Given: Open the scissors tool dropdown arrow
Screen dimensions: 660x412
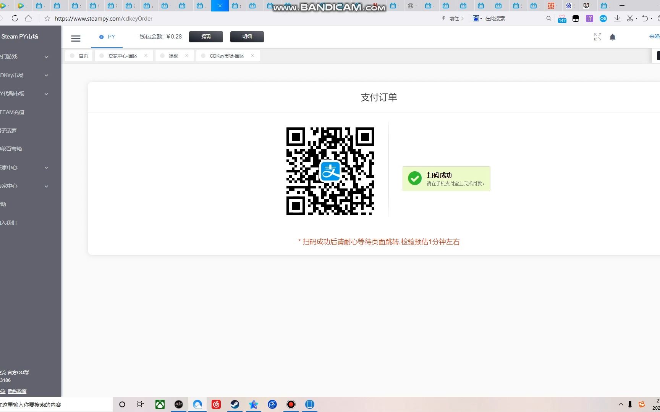Looking at the screenshot, I should (x=636, y=19).
